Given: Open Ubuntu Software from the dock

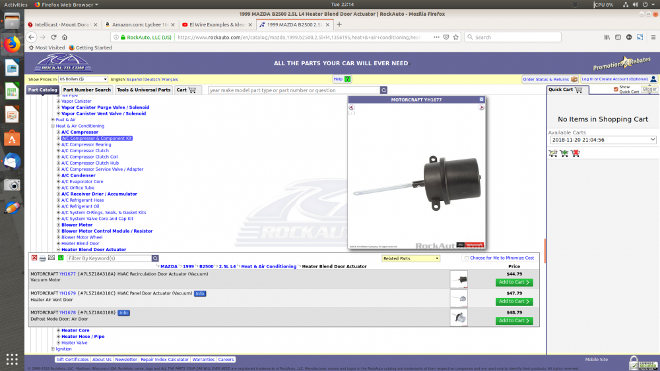Looking at the screenshot, I should coord(12,138).
